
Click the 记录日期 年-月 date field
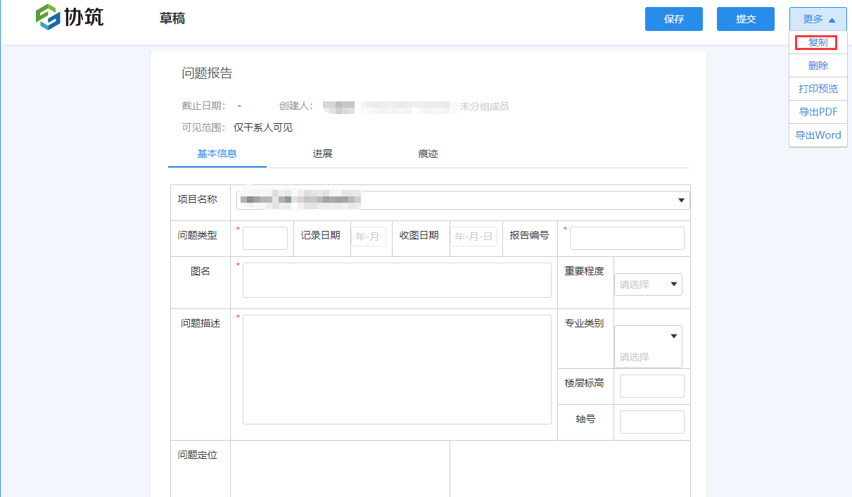(x=370, y=237)
